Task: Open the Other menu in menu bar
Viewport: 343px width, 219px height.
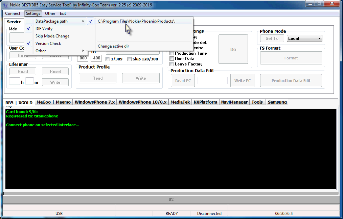Action: coord(50,13)
